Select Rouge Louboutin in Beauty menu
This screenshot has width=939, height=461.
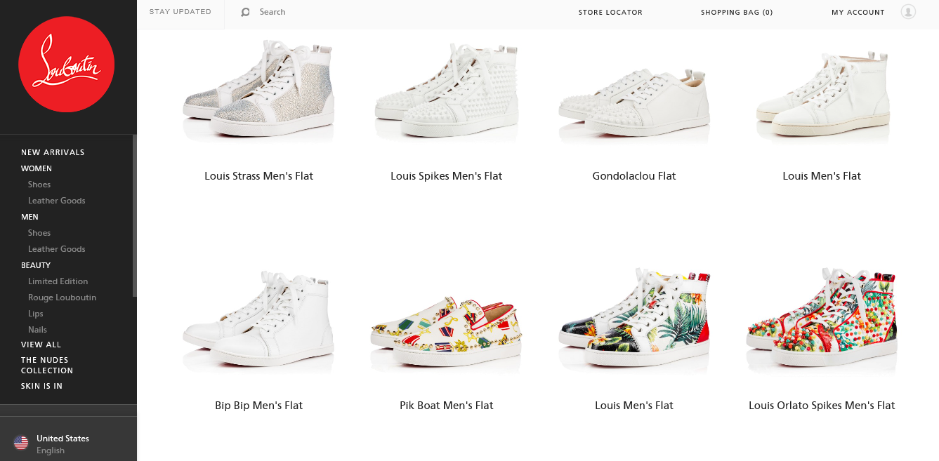(63, 298)
